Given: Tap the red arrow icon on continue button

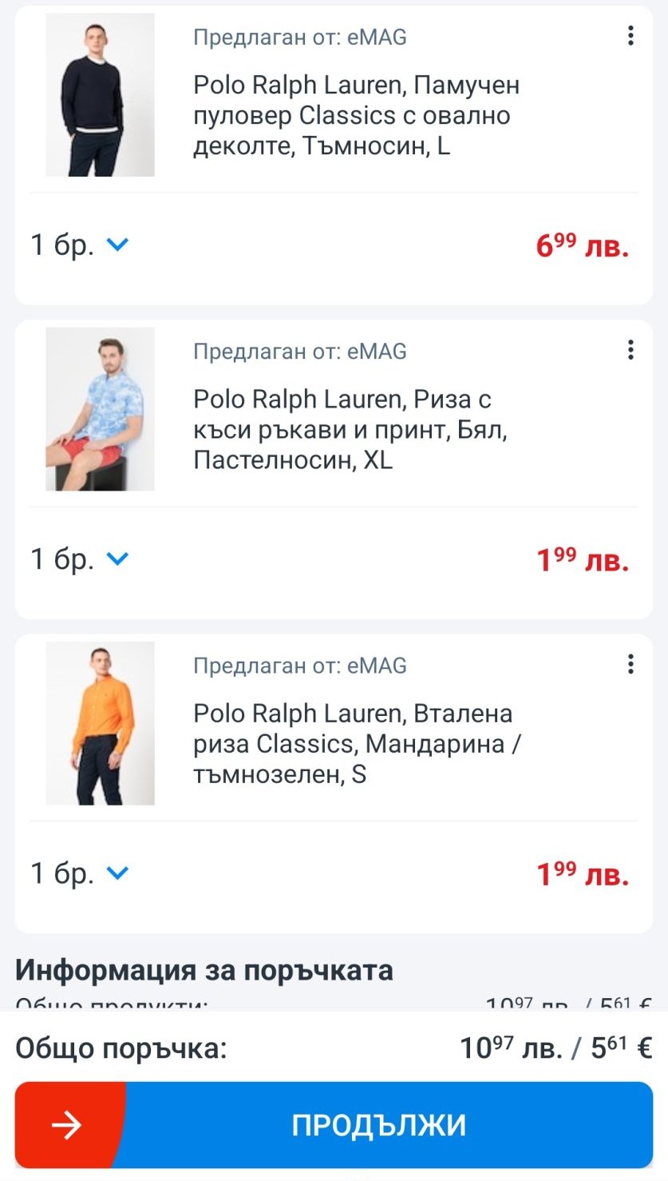Looking at the screenshot, I should pos(67,1125).
